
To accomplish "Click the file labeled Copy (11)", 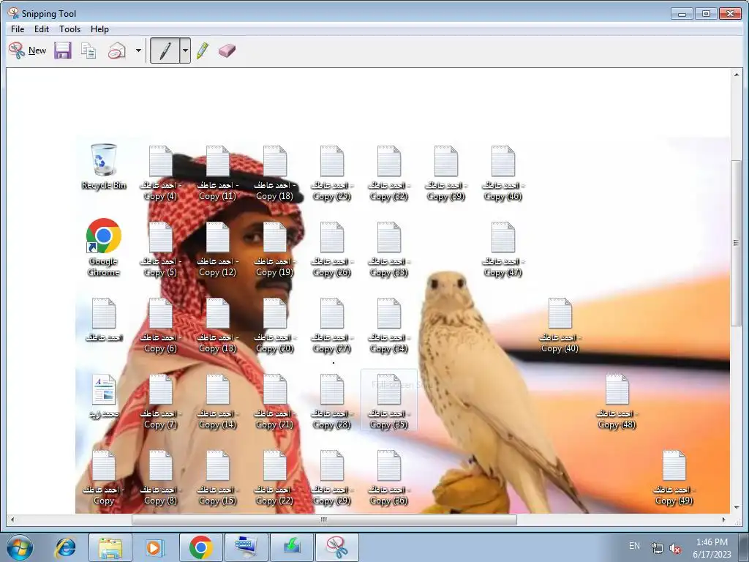I will [x=217, y=173].
